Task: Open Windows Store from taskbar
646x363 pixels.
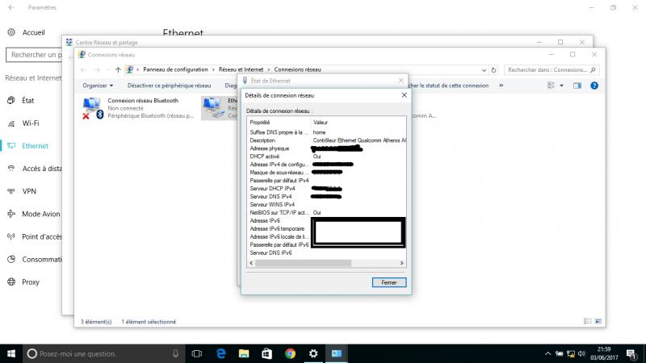Action: [267, 353]
